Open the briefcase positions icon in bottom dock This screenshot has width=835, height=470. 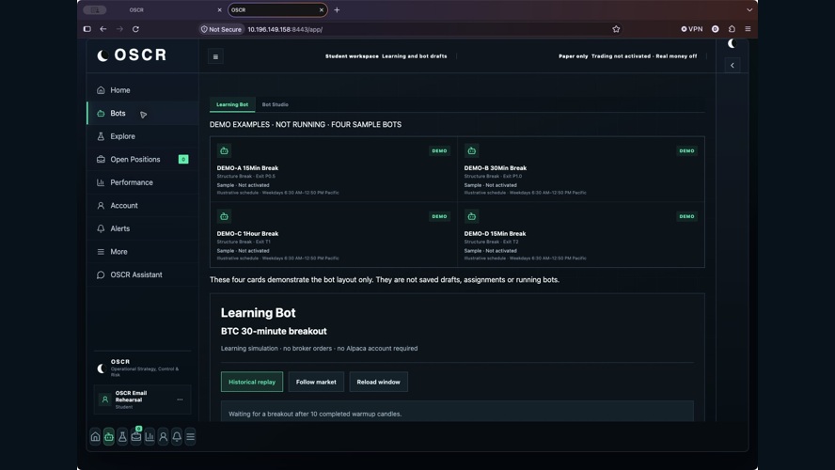coord(135,436)
